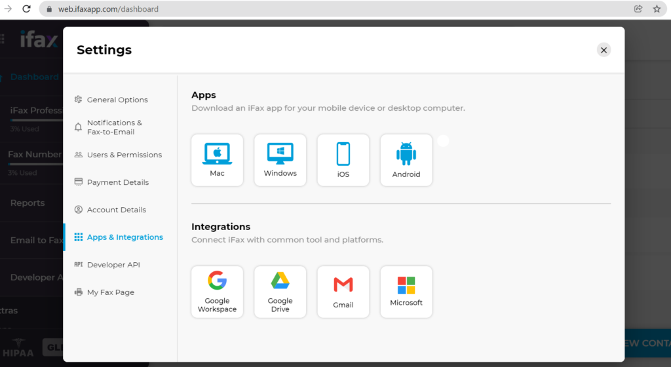Open My Fax Page settings
This screenshot has width=671, height=367.
pyautogui.click(x=110, y=292)
